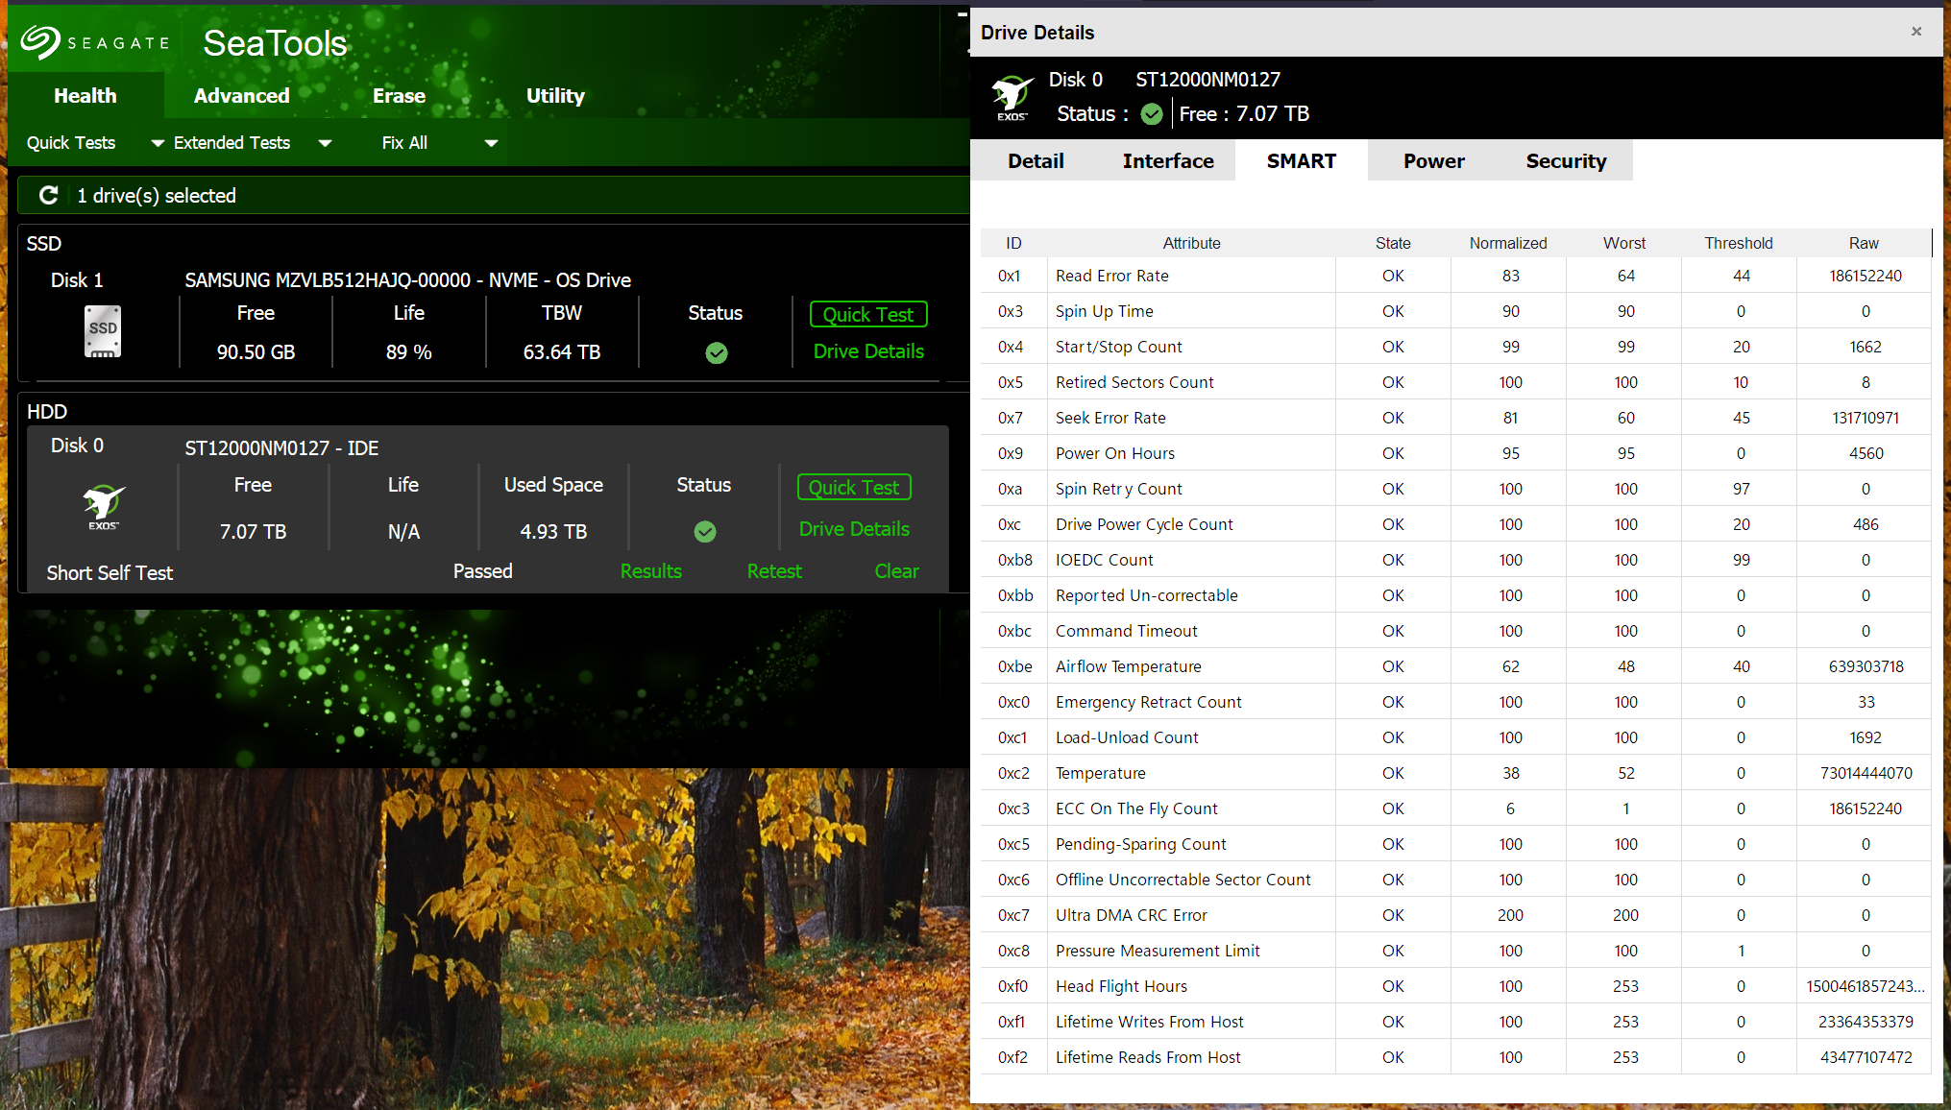Open the Utility tab
The width and height of the screenshot is (1951, 1110).
tap(555, 95)
